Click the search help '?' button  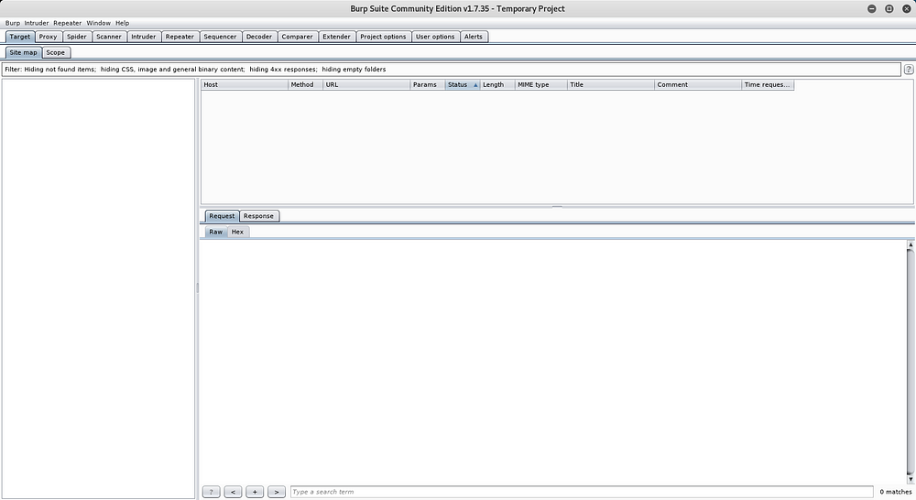tap(211, 492)
